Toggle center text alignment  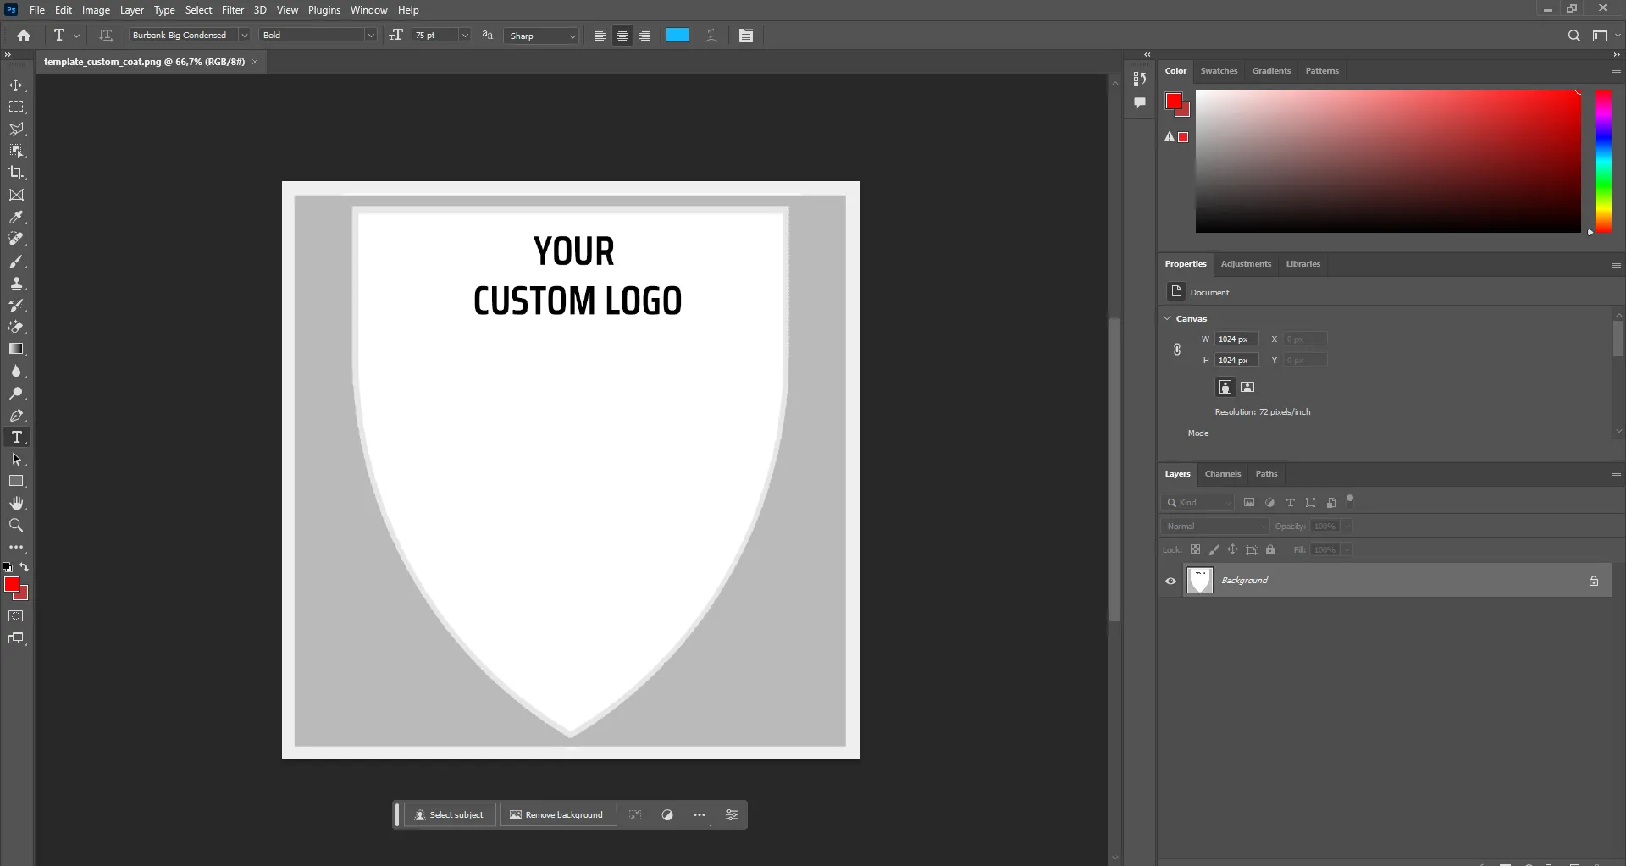[x=622, y=36]
